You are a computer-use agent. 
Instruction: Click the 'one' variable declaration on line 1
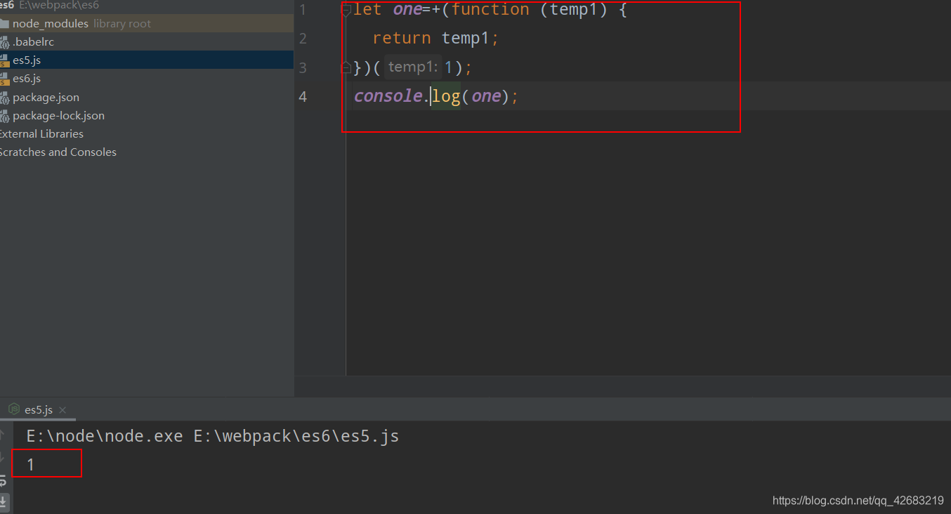[407, 10]
